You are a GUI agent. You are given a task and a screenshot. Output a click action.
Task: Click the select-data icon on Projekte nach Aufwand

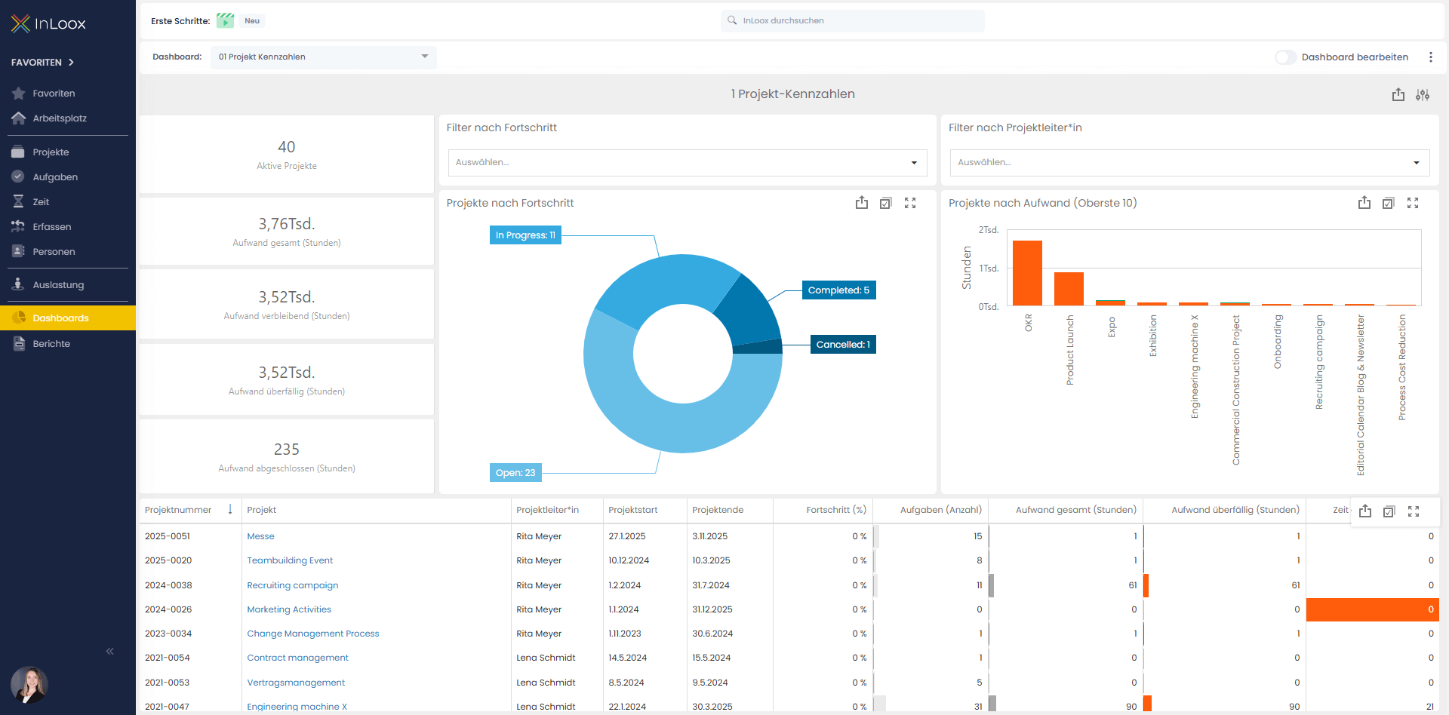pos(1389,203)
